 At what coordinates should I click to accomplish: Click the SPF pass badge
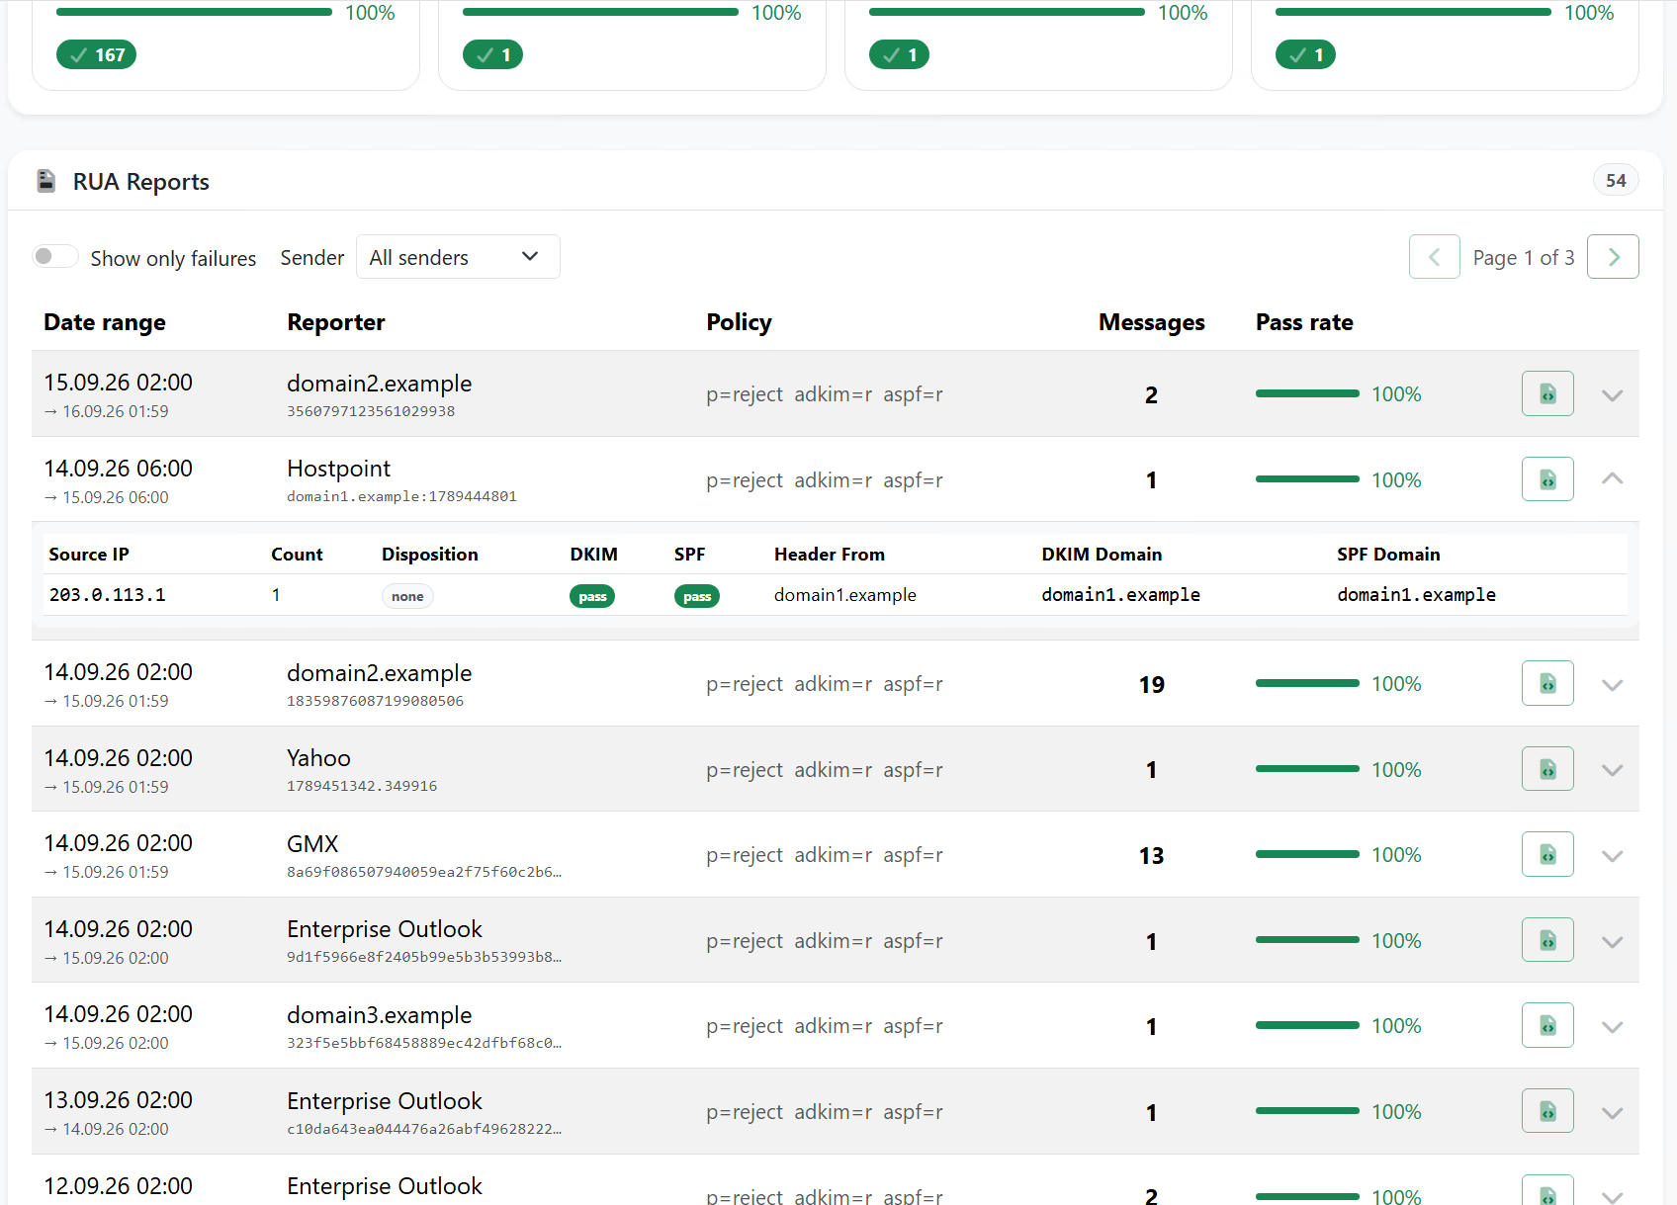tap(697, 596)
